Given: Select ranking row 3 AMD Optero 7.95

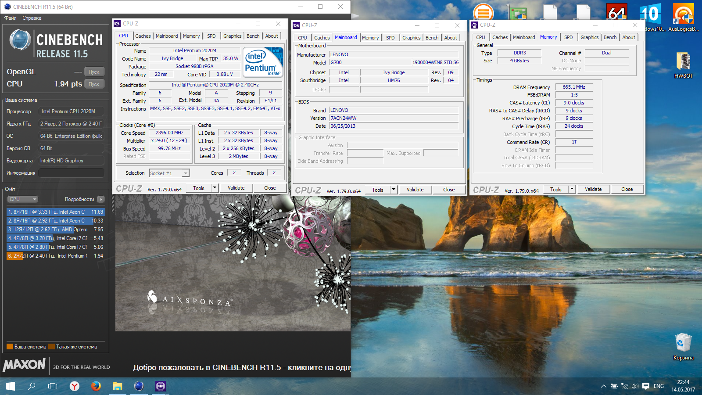Looking at the screenshot, I should (56, 230).
